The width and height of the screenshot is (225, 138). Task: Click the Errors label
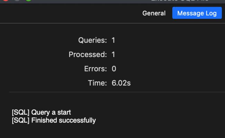96,69
